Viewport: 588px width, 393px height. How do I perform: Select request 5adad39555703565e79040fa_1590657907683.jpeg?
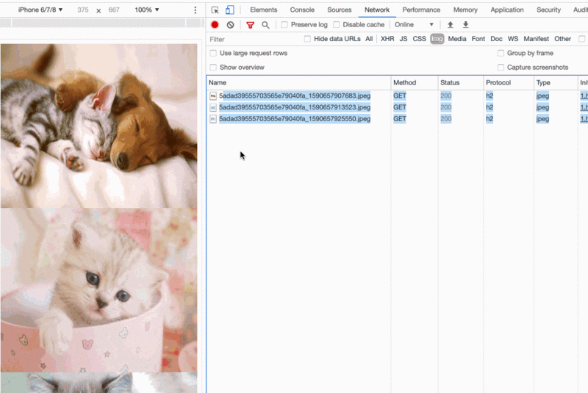(x=295, y=96)
